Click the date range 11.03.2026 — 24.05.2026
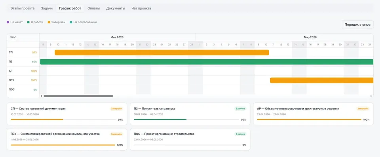The image size is (380, 157). click(25, 140)
